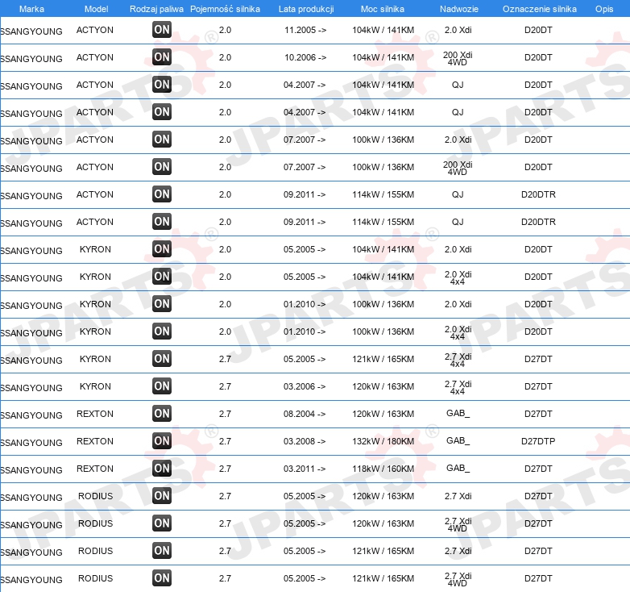The height and width of the screenshot is (592, 630).
Task: Click KYRON model in the 03.2006 row
Action: 95,386
